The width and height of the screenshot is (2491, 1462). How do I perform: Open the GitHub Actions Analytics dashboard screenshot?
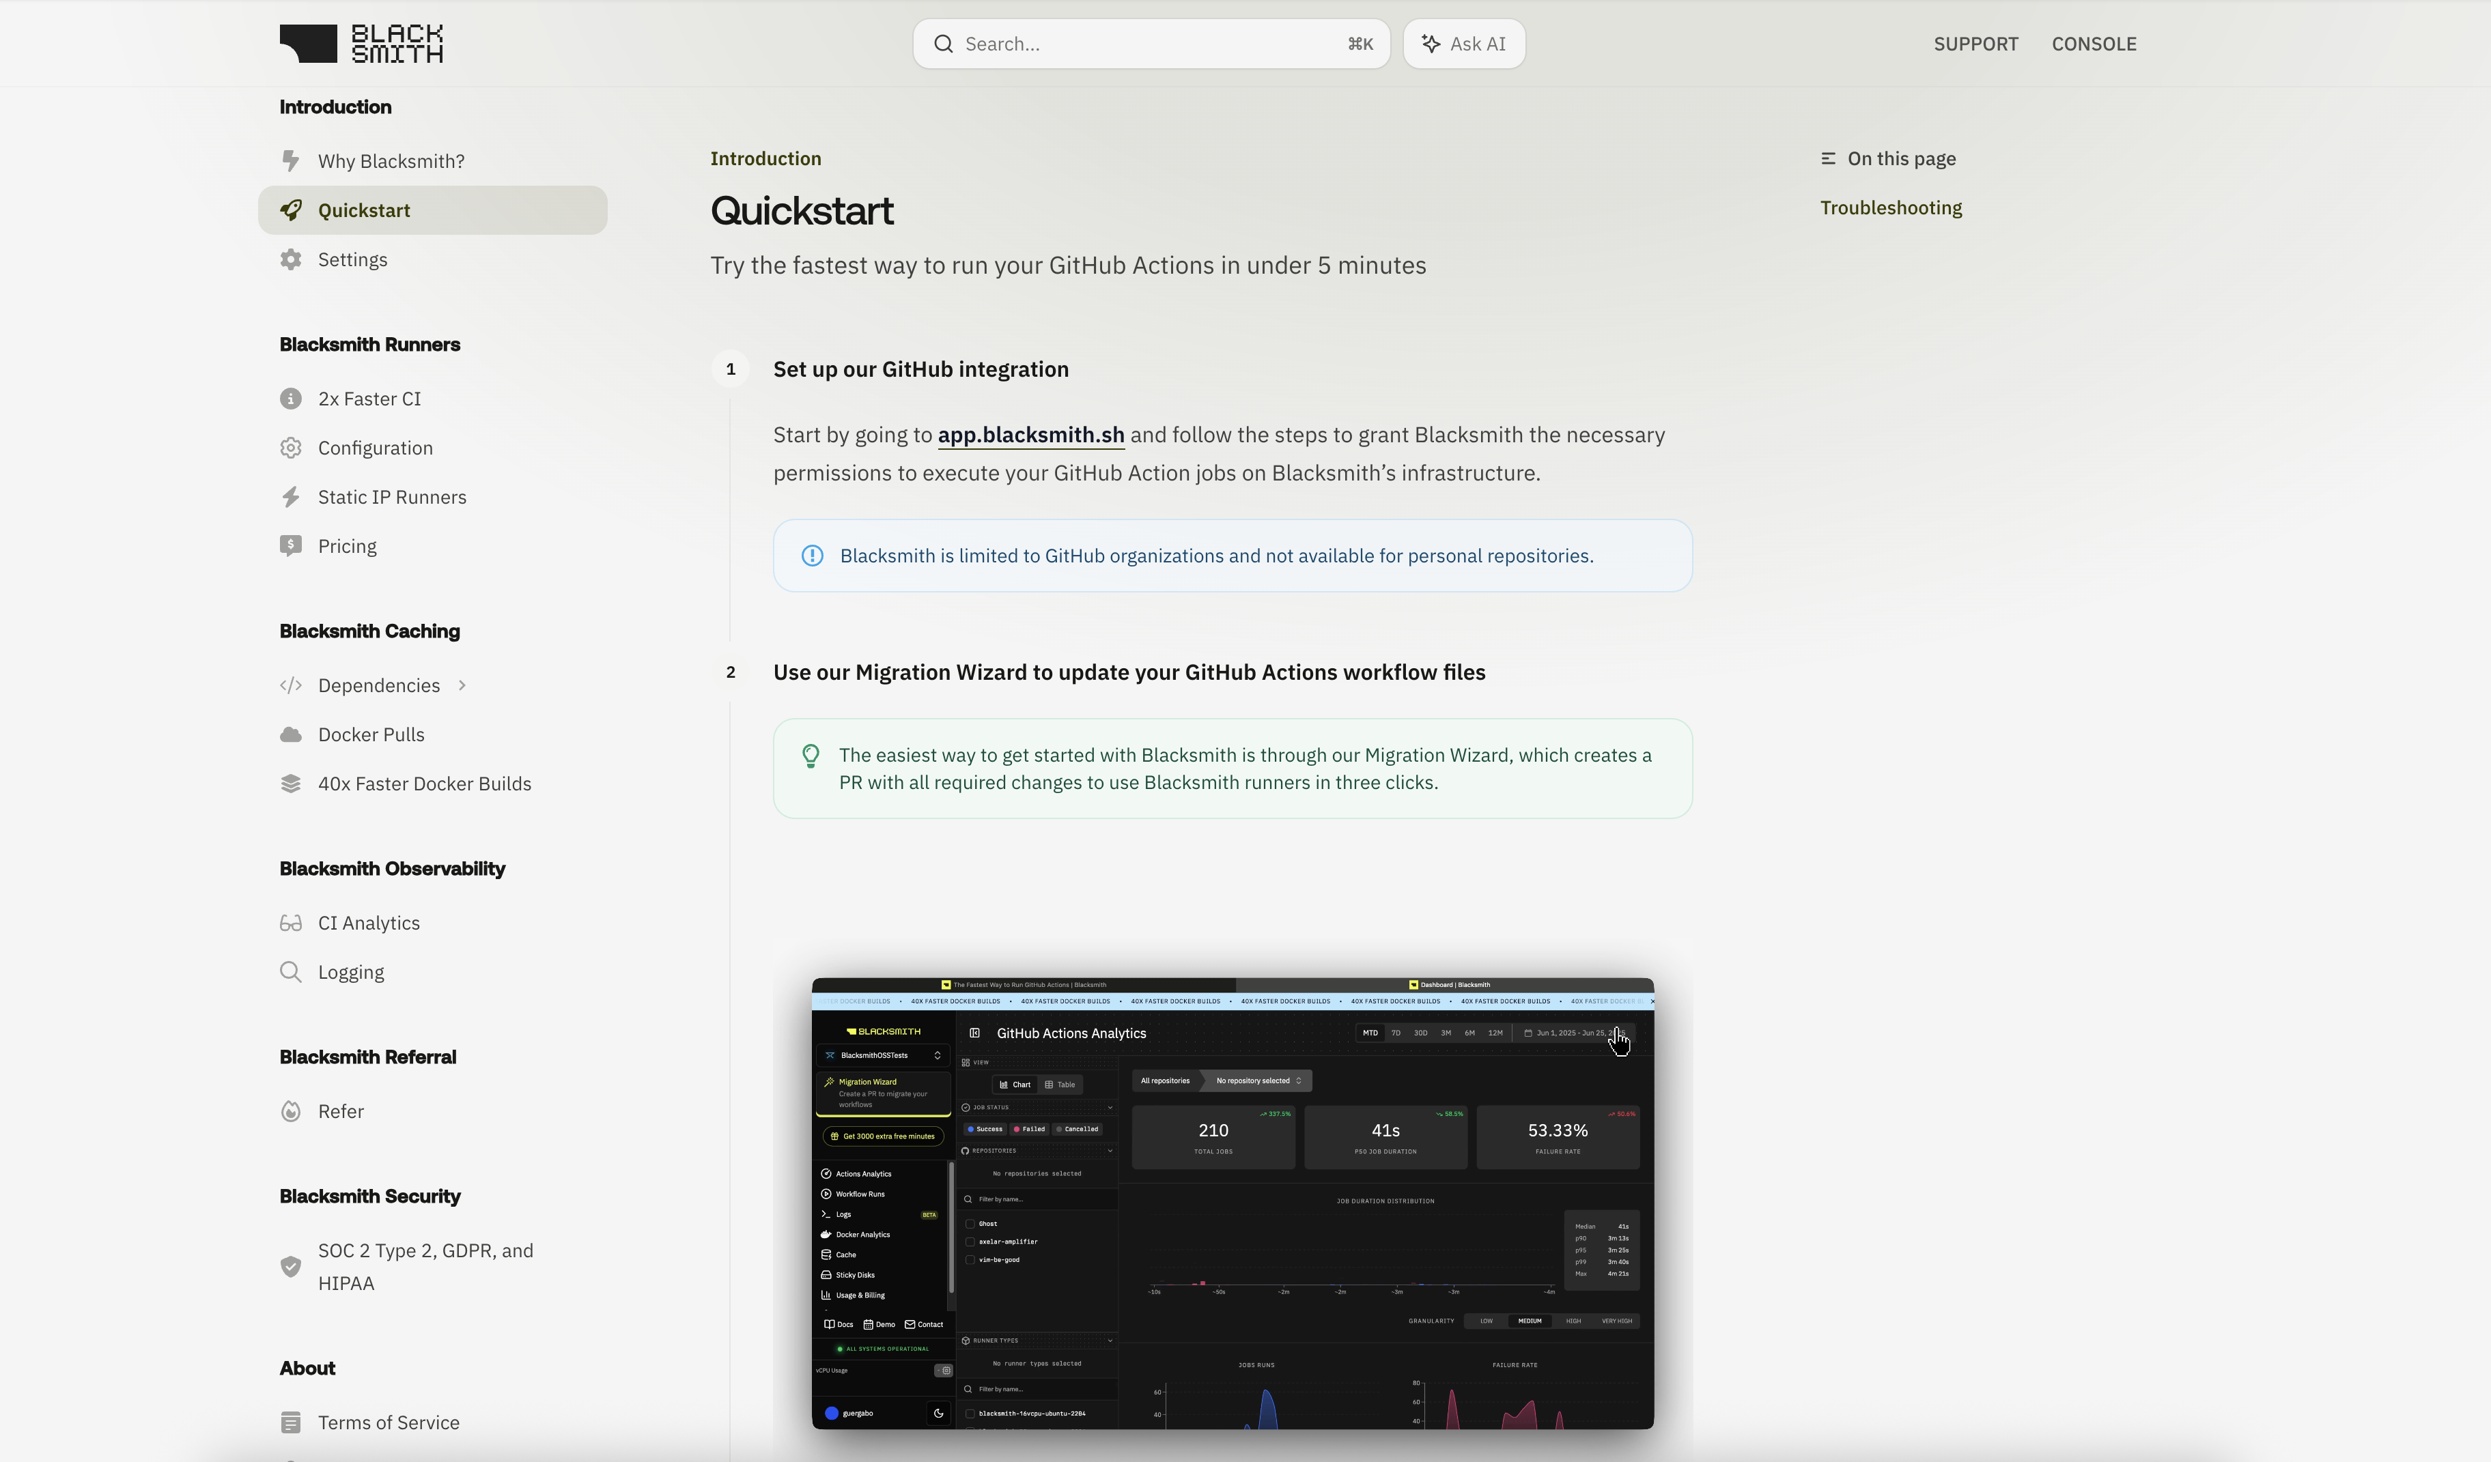pos(1233,1203)
